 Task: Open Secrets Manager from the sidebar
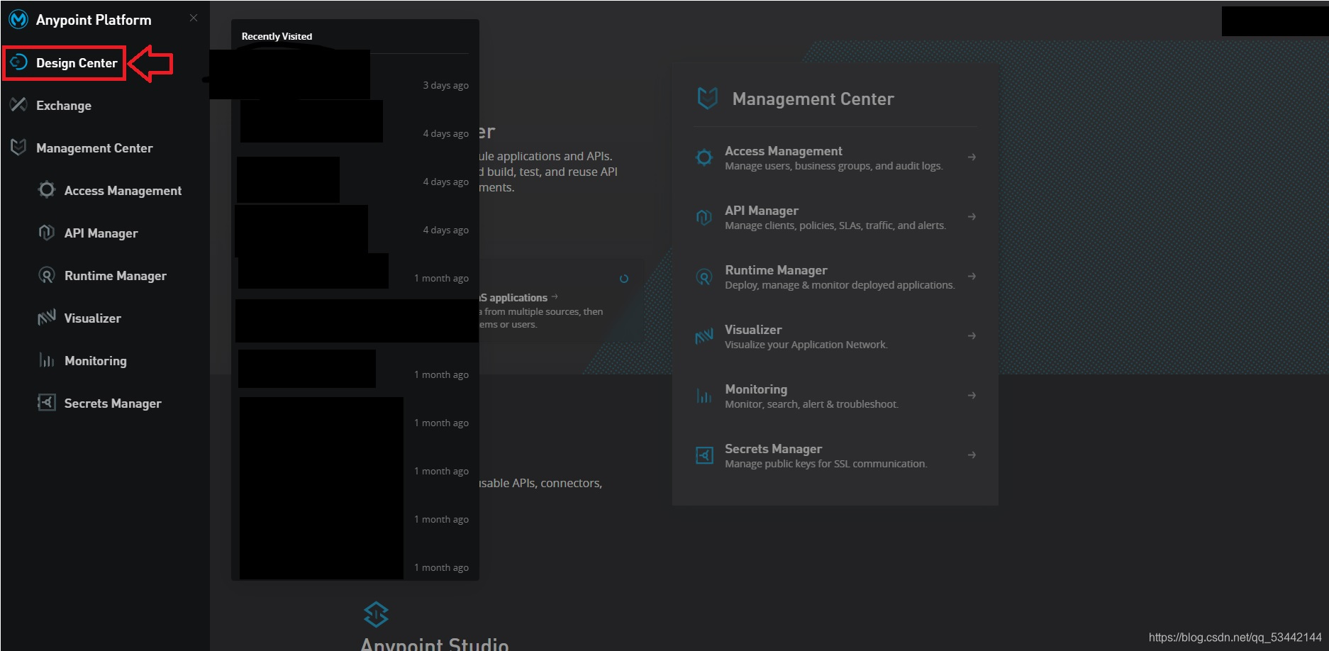113,404
